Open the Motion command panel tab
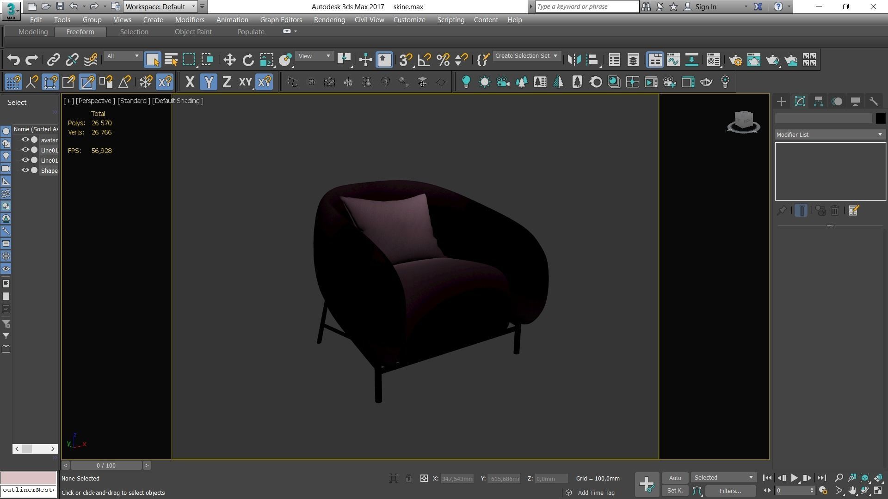 coord(837,102)
